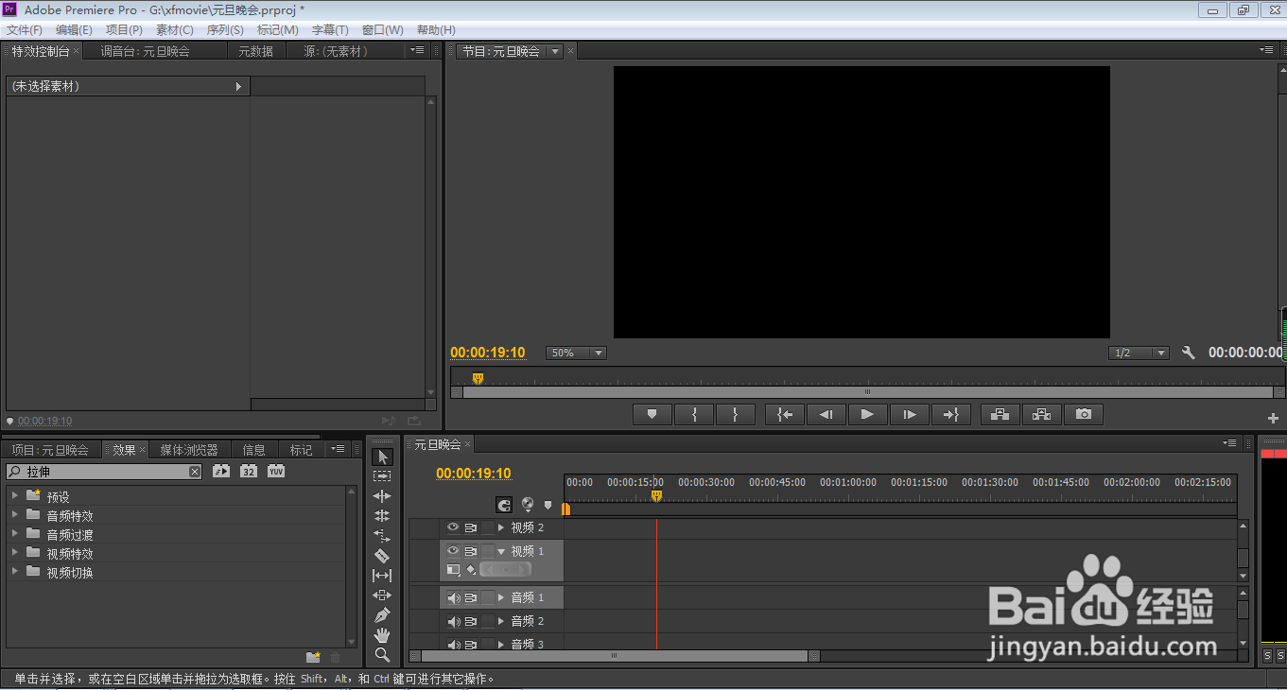Add marker in timeline header

[x=548, y=506]
